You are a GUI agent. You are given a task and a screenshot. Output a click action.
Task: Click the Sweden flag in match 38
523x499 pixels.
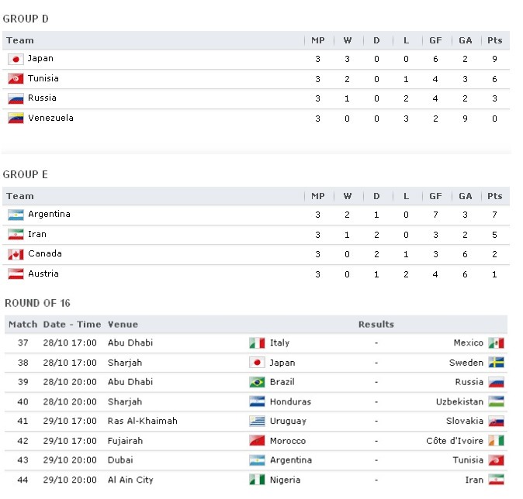(x=497, y=363)
